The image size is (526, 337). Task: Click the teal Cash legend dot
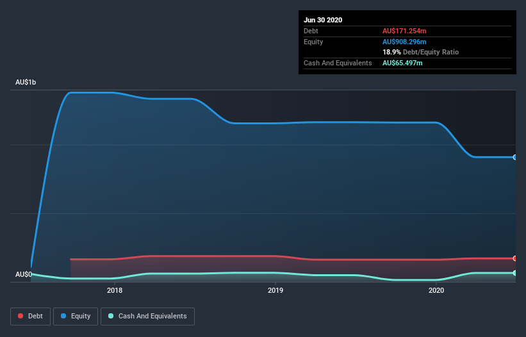pos(111,316)
